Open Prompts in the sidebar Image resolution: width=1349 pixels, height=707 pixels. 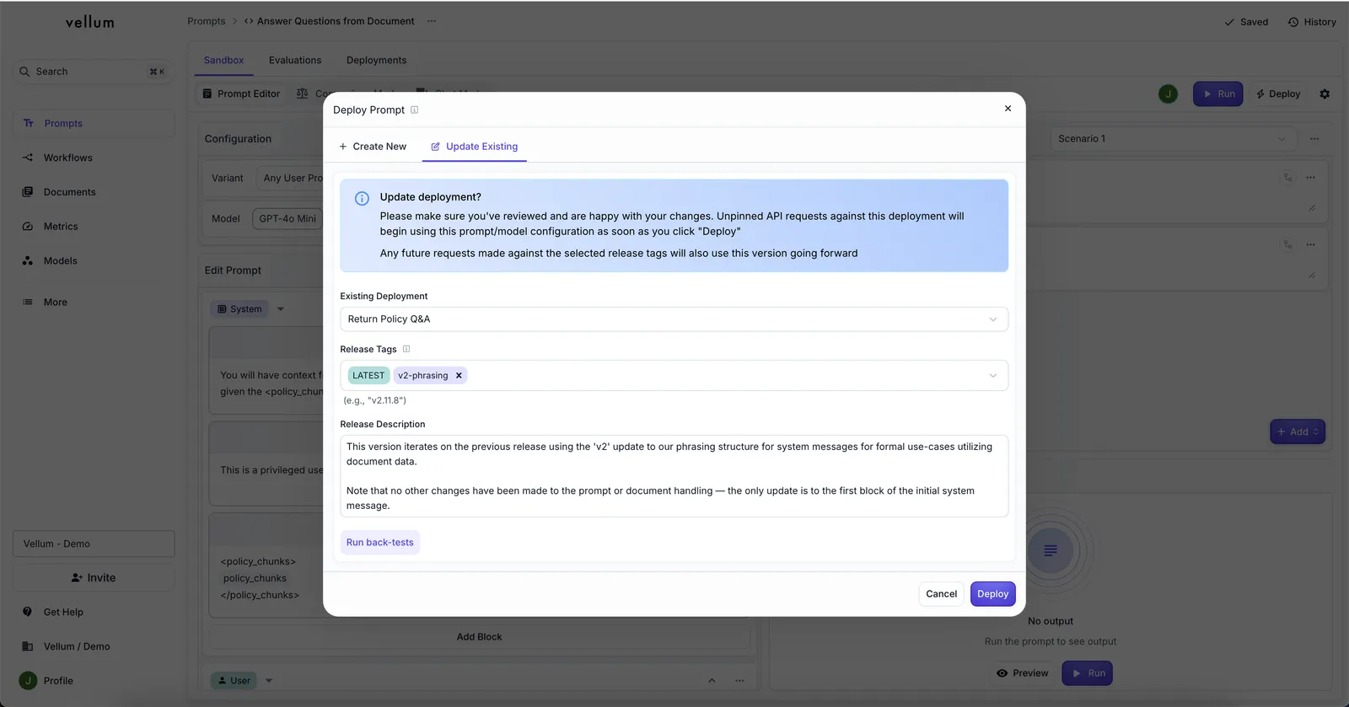(94, 123)
